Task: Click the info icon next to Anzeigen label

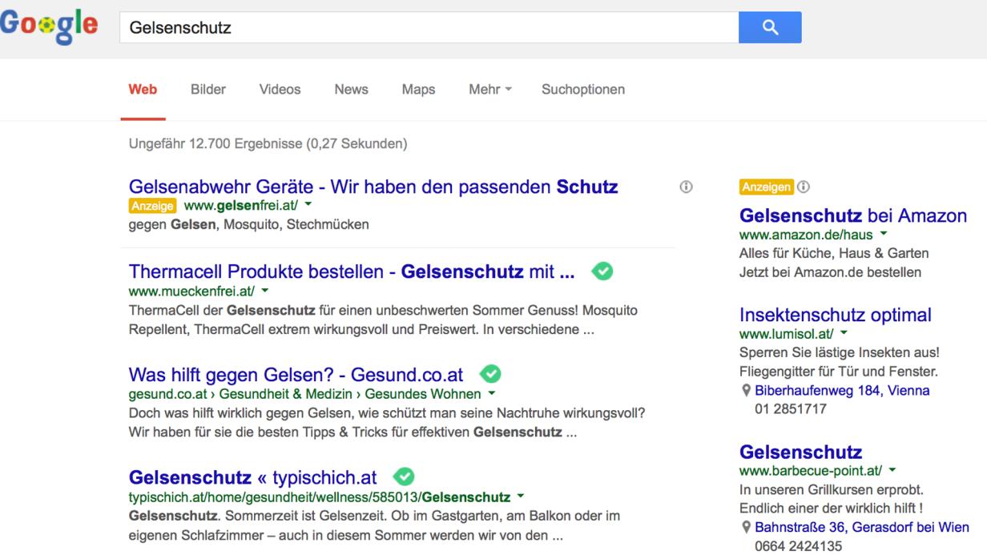Action: click(804, 187)
